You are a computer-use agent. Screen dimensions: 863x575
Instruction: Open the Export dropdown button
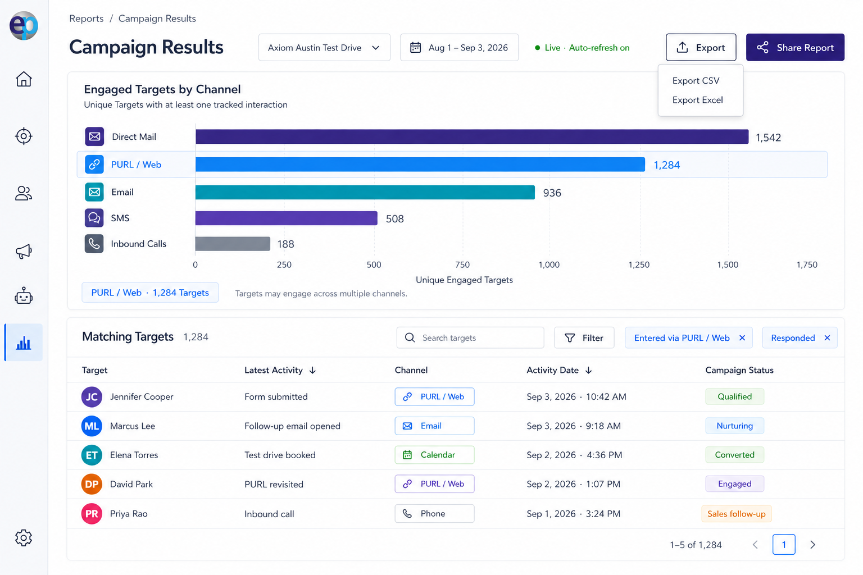point(701,48)
